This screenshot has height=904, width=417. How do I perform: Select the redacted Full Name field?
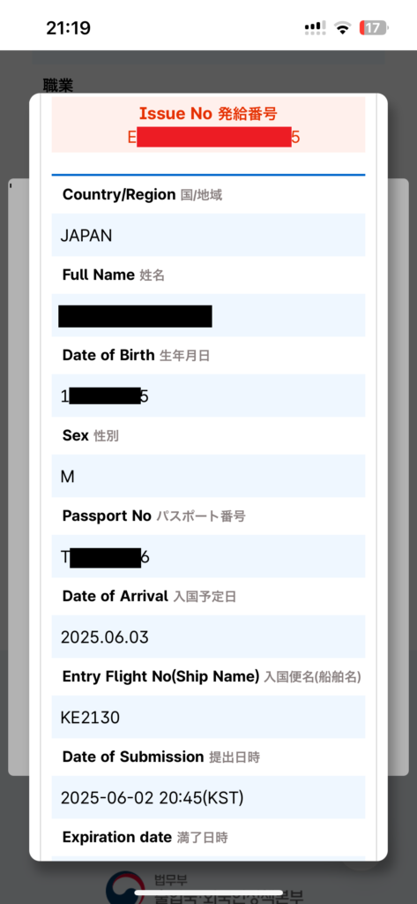tap(208, 315)
